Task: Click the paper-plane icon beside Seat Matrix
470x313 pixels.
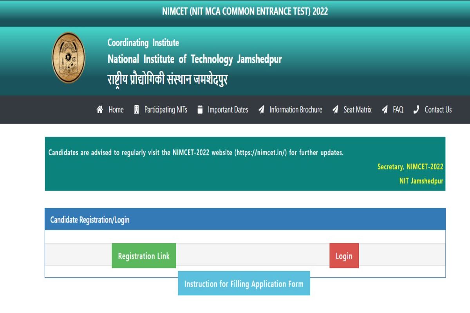Action: pyautogui.click(x=335, y=110)
